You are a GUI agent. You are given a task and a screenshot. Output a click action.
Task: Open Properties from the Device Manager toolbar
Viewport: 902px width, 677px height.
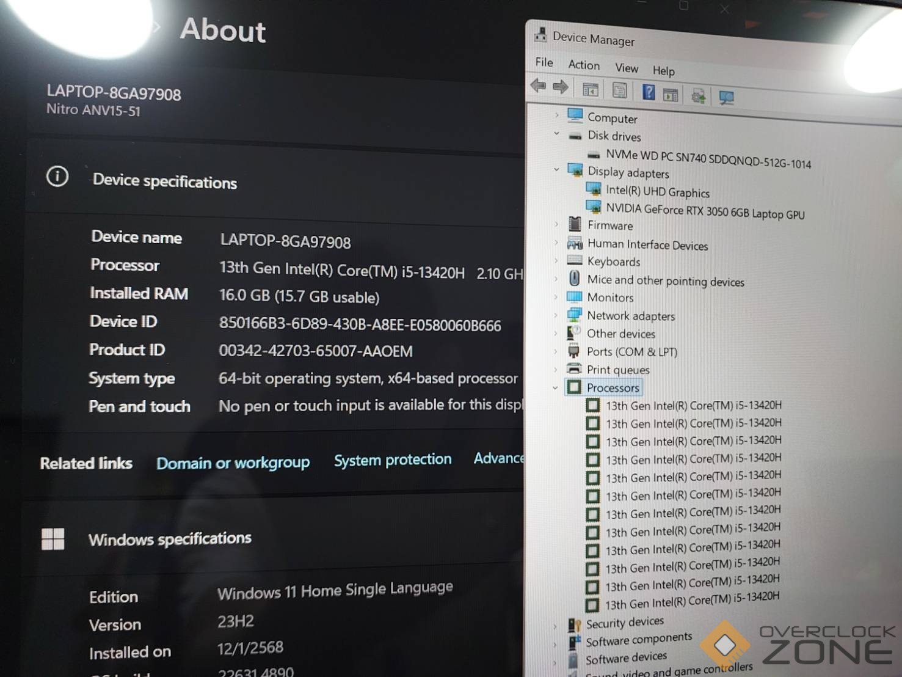(619, 91)
